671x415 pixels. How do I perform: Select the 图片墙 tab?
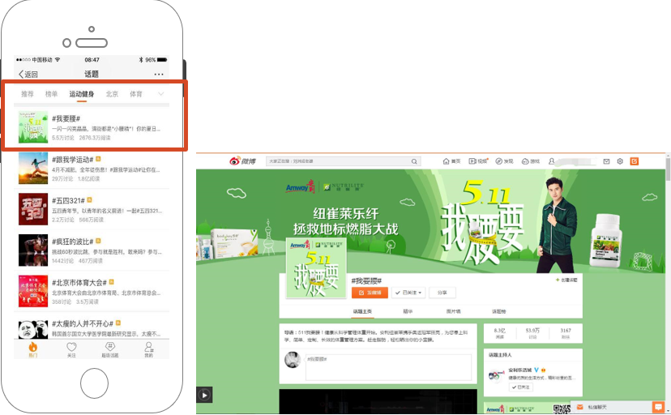454,311
